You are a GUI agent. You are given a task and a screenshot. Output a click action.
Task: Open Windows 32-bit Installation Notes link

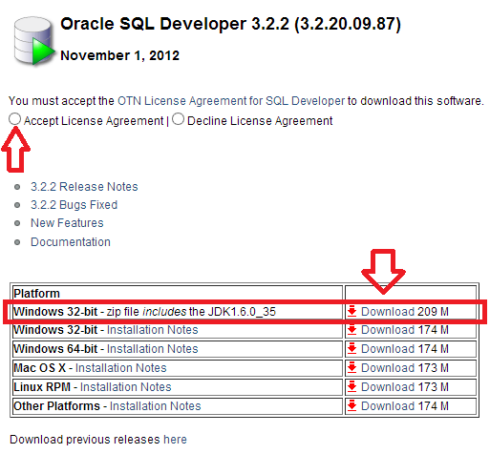153,330
